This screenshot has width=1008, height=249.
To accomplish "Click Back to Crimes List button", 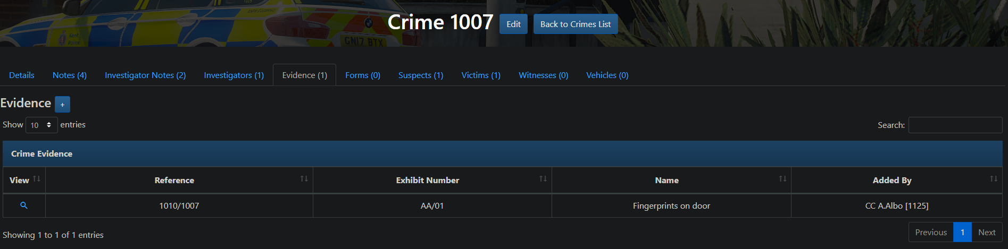I will click(576, 24).
